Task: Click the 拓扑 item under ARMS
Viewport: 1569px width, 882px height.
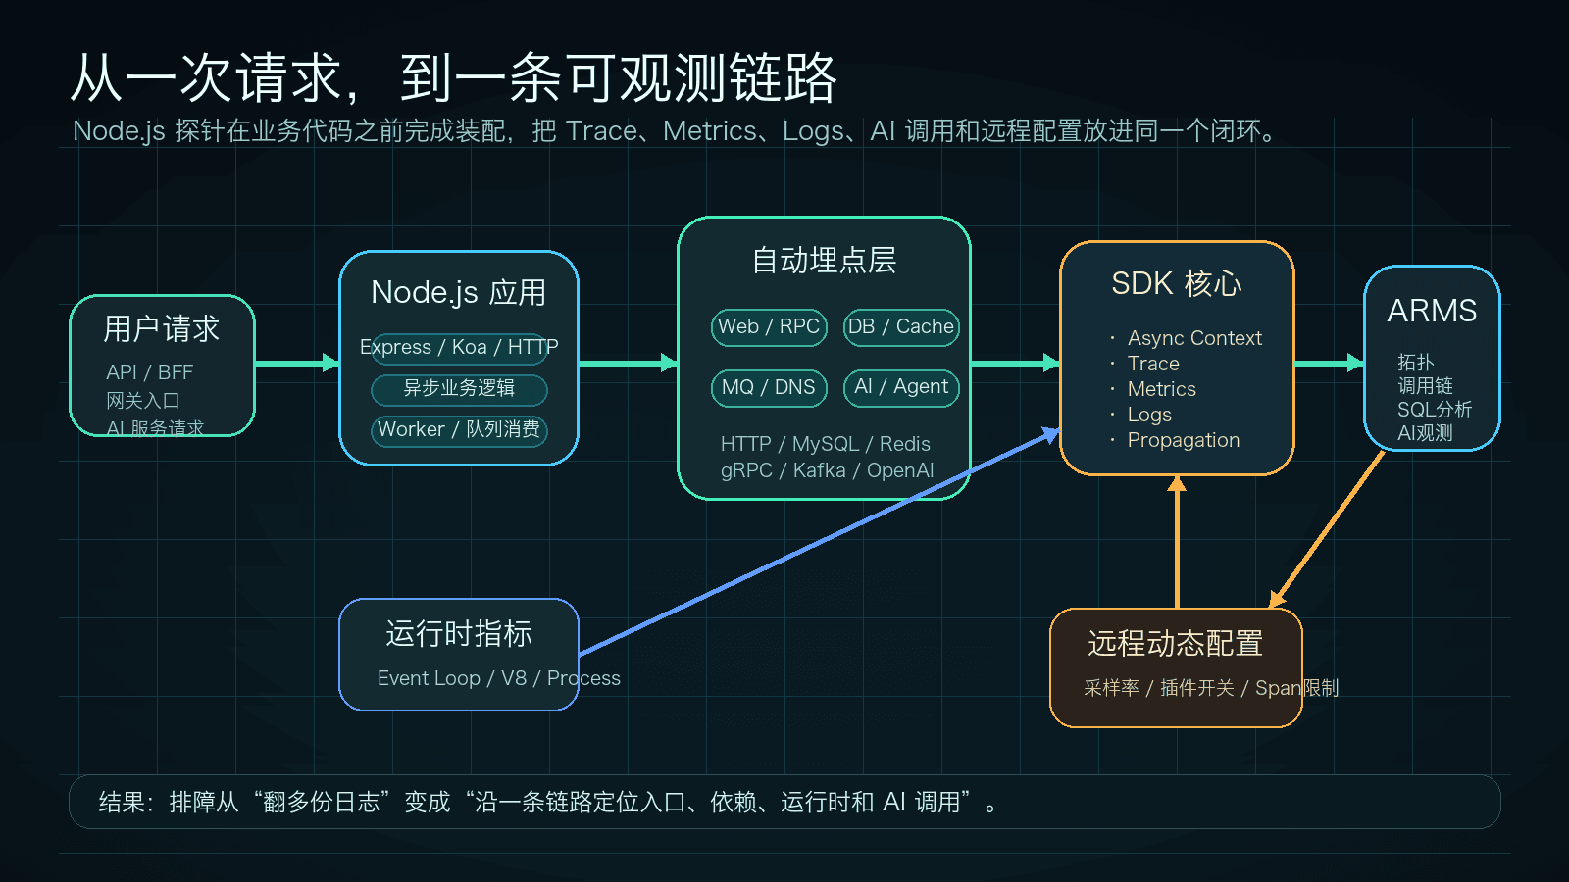Action: [x=1416, y=363]
